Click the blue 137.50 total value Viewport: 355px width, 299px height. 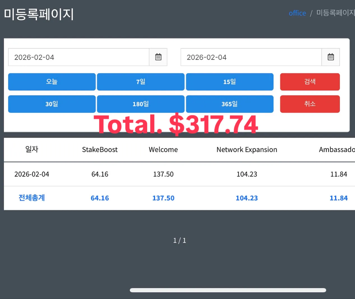[x=163, y=198]
